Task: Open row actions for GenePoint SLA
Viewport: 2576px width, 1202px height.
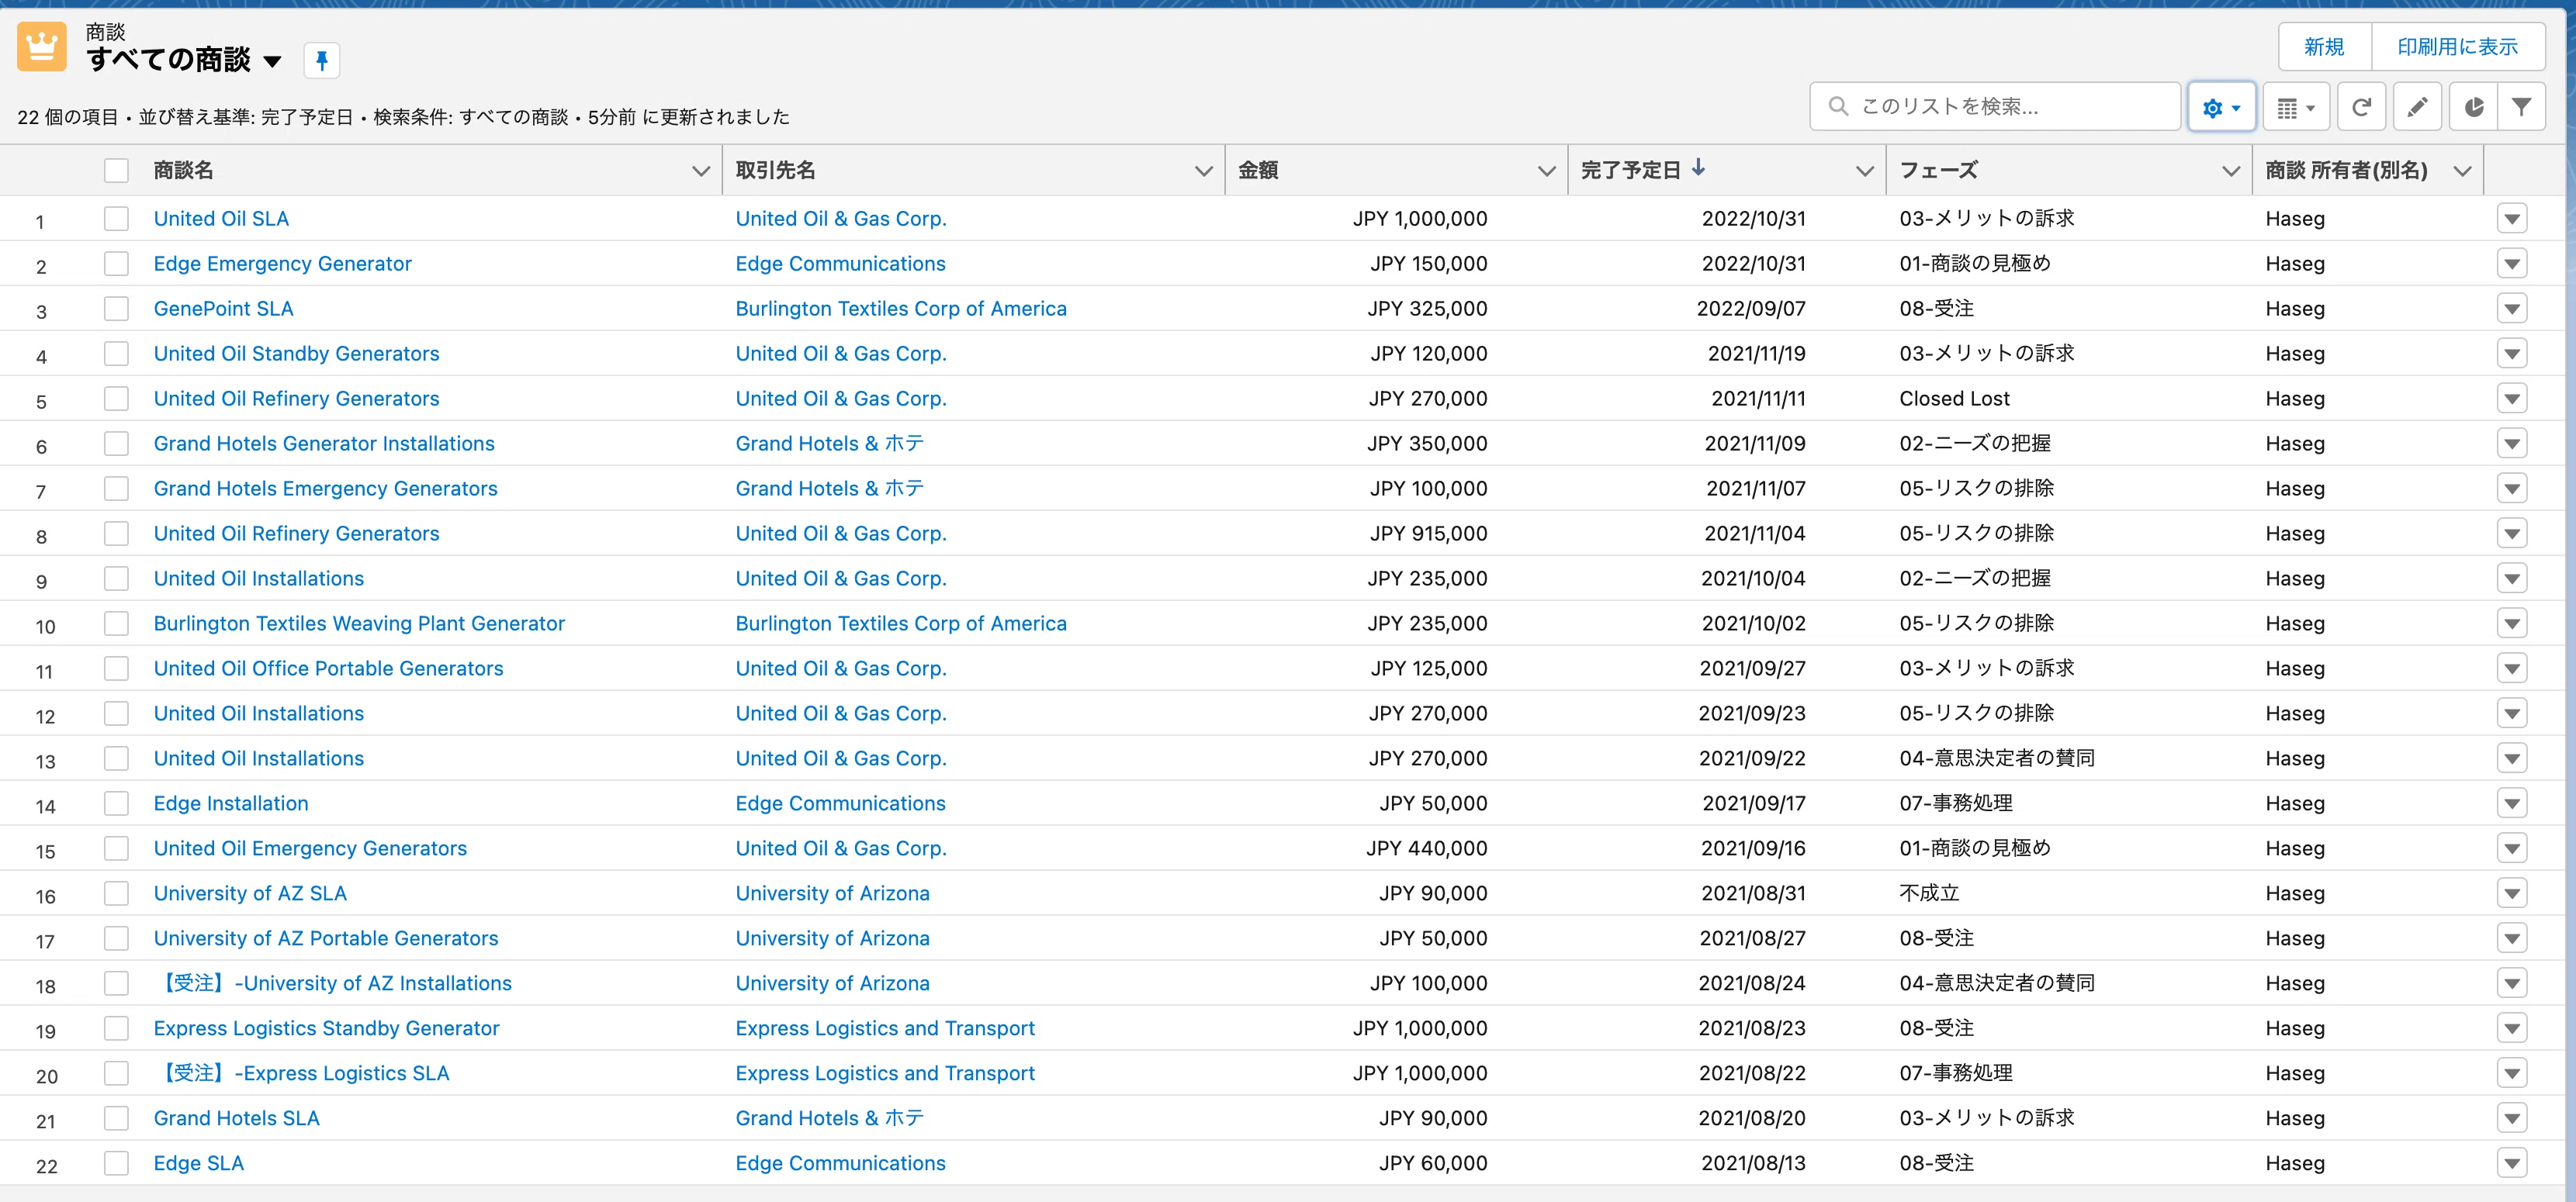Action: pos(2511,309)
